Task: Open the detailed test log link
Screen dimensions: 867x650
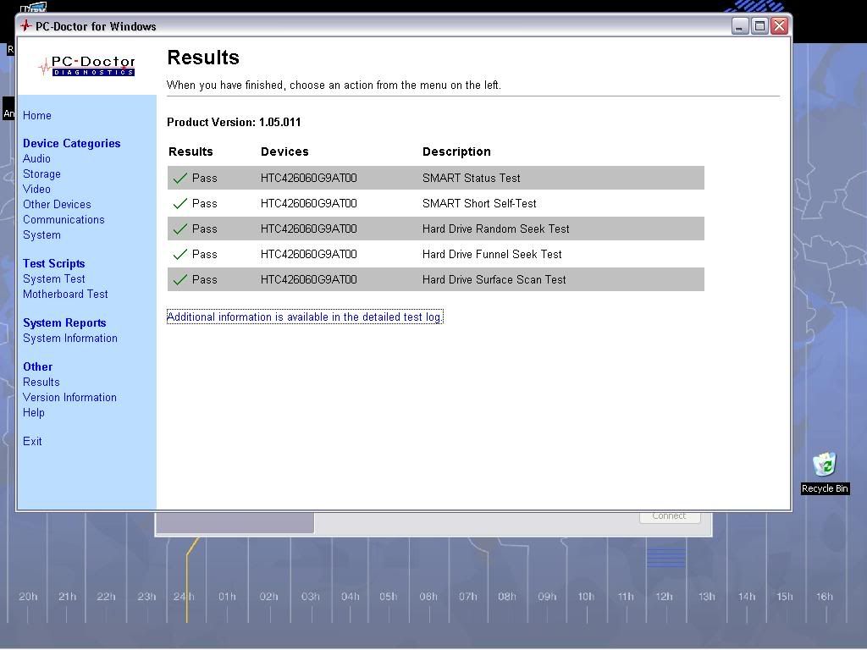Action: tap(305, 317)
